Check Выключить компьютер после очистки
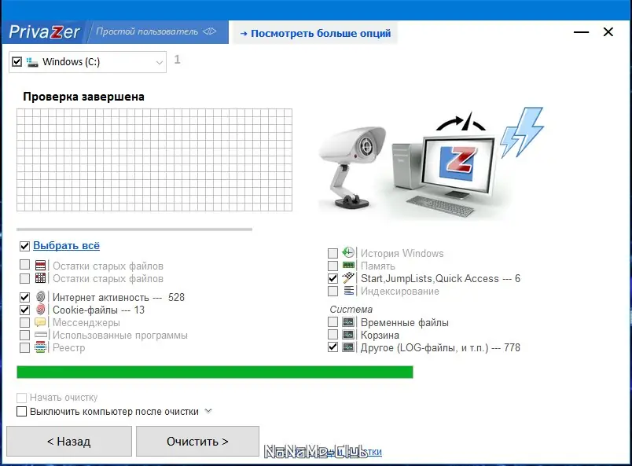Viewport: 632px width, 466px height. 22,411
